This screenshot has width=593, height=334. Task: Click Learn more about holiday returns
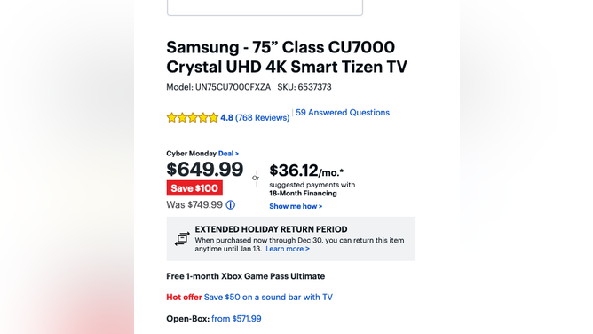[x=288, y=249]
